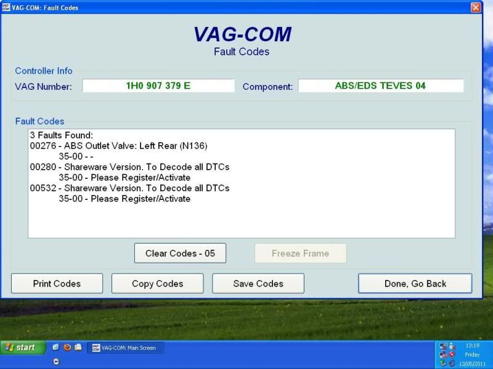Click the Clear Codes - 05 button

[x=180, y=253]
